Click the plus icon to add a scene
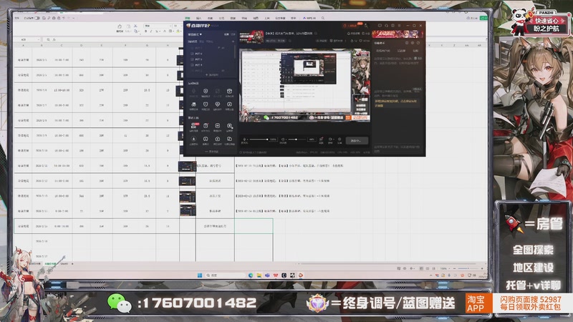Screen dimensions: 573x322 [x=233, y=42]
